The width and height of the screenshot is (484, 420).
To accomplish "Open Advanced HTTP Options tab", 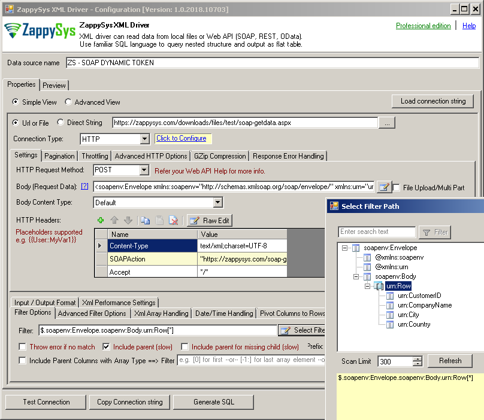I will tap(150, 156).
